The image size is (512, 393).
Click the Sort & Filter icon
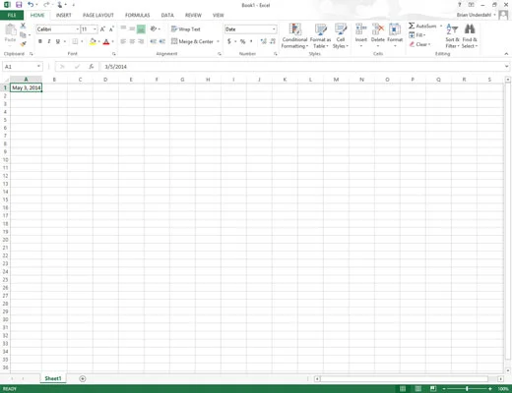coord(452,29)
